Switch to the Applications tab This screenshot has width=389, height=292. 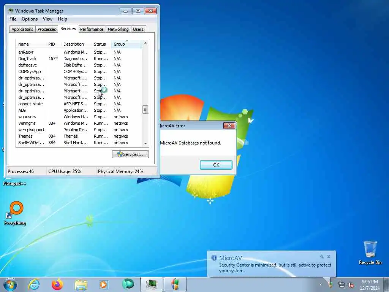pos(22,29)
